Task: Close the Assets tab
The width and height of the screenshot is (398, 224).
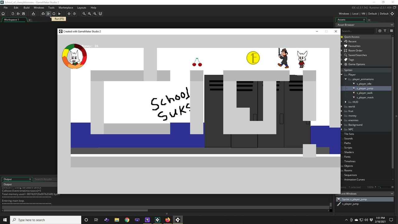Action: tap(364, 20)
